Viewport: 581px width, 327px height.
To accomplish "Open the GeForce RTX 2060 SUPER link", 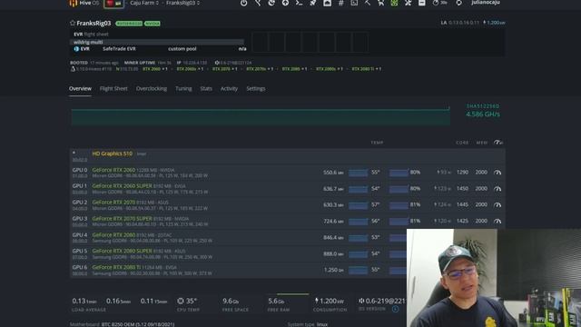I will click(x=123, y=185).
